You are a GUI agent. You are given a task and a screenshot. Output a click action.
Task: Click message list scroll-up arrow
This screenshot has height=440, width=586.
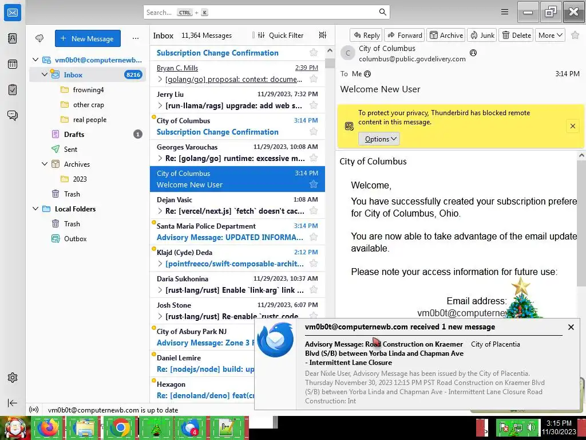click(x=330, y=50)
